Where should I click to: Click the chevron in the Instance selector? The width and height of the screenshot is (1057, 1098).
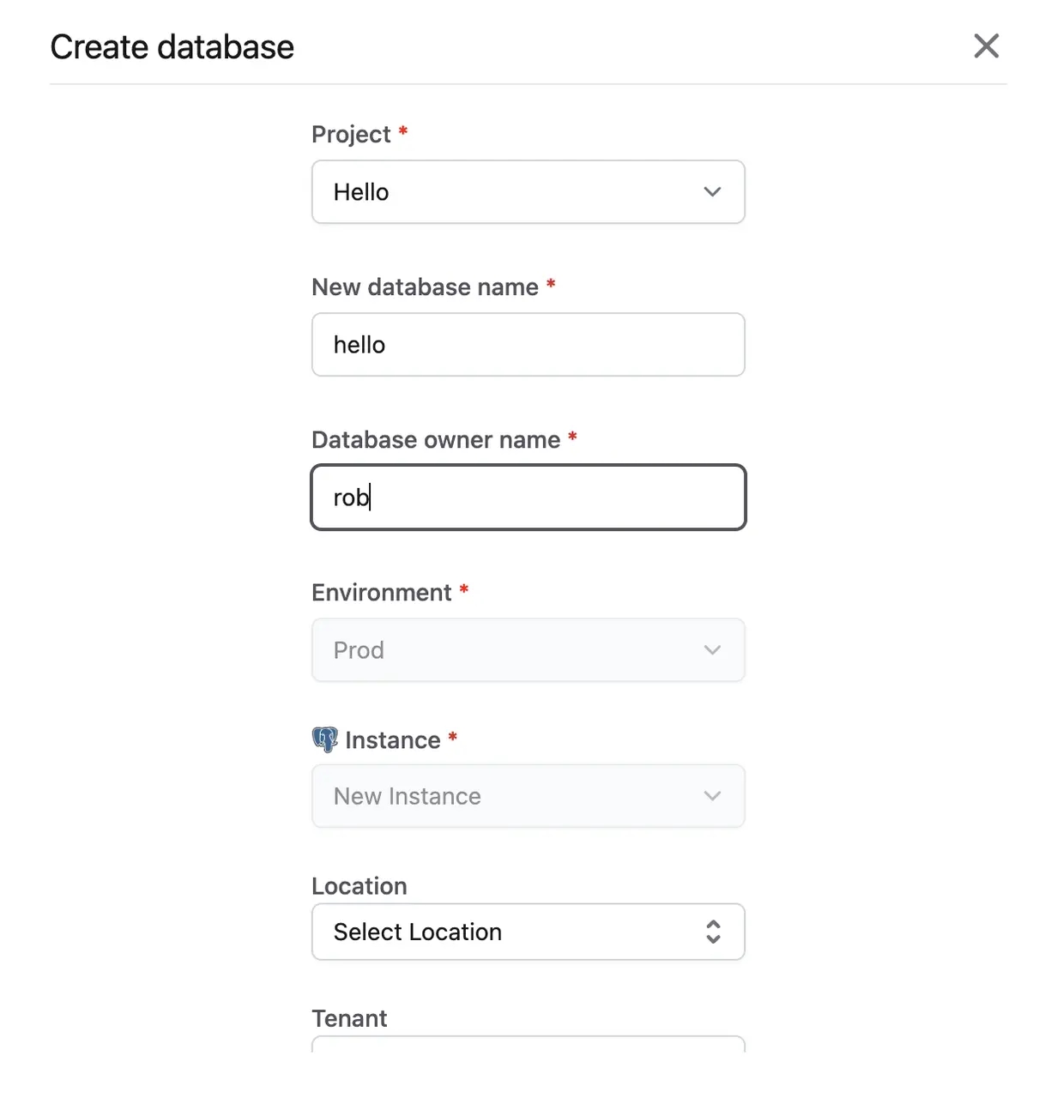coord(712,796)
